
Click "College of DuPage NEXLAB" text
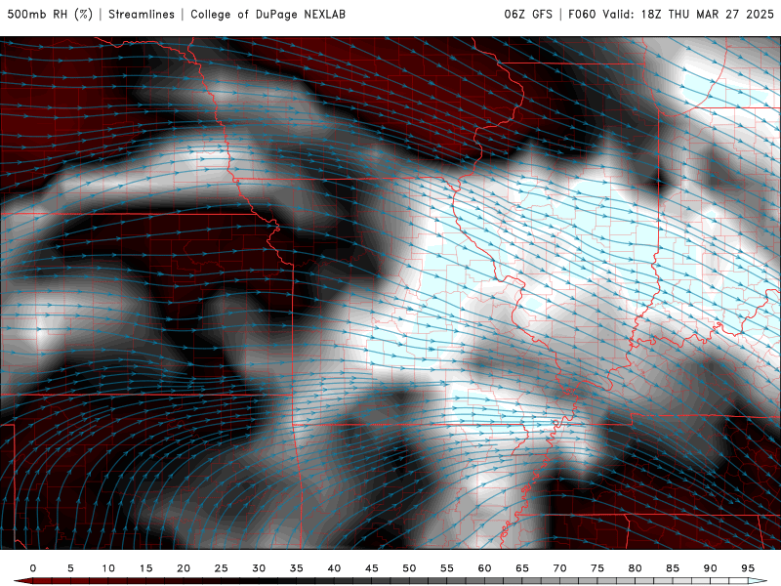[267, 15]
